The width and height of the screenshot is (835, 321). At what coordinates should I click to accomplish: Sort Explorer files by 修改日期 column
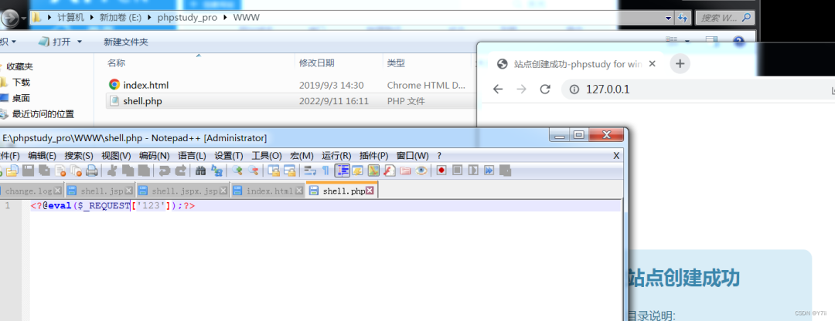pyautogui.click(x=317, y=63)
